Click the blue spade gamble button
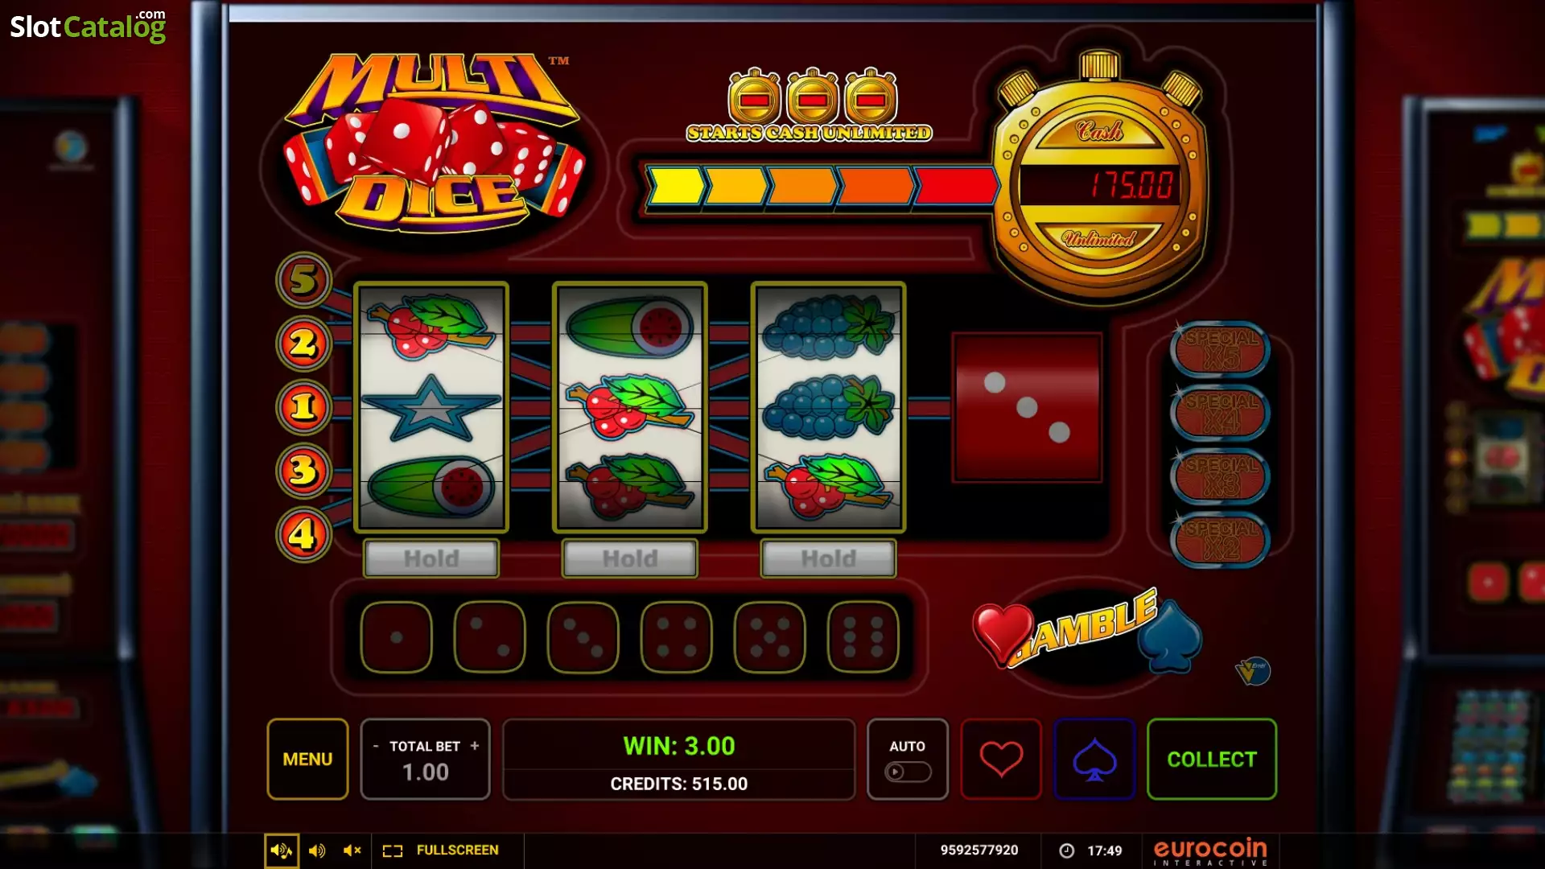The width and height of the screenshot is (1545, 869). [1094, 759]
